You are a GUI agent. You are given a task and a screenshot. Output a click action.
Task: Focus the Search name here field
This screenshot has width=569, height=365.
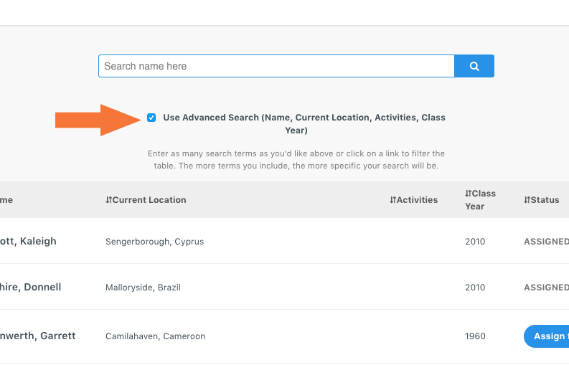click(x=276, y=66)
